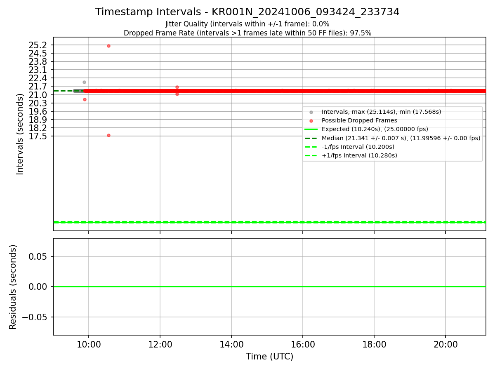This screenshot has width=495, height=371.
Task: Click the red outlier point near 25.2 seconds
Action: [108, 46]
